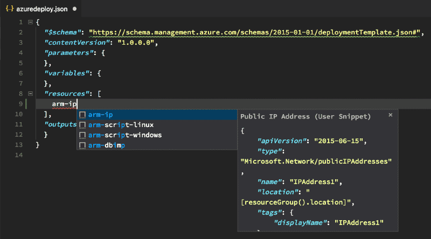Collapse the "resources" array on line 8
Image resolution: width=431 pixels, height=239 pixels.
pos(30,94)
